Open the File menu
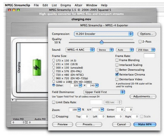Image resolution: width=164 pixels, height=136 pixels. click(36, 5)
